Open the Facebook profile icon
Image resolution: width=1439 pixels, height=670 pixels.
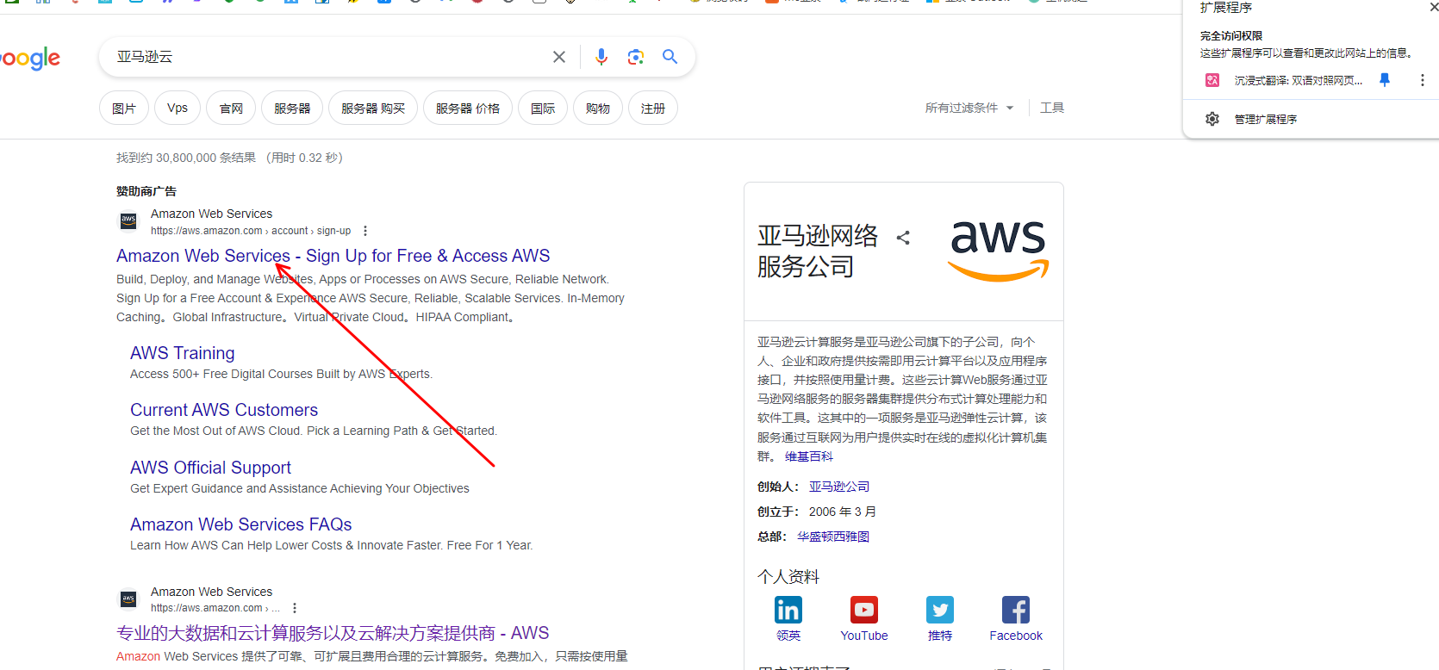1016,610
